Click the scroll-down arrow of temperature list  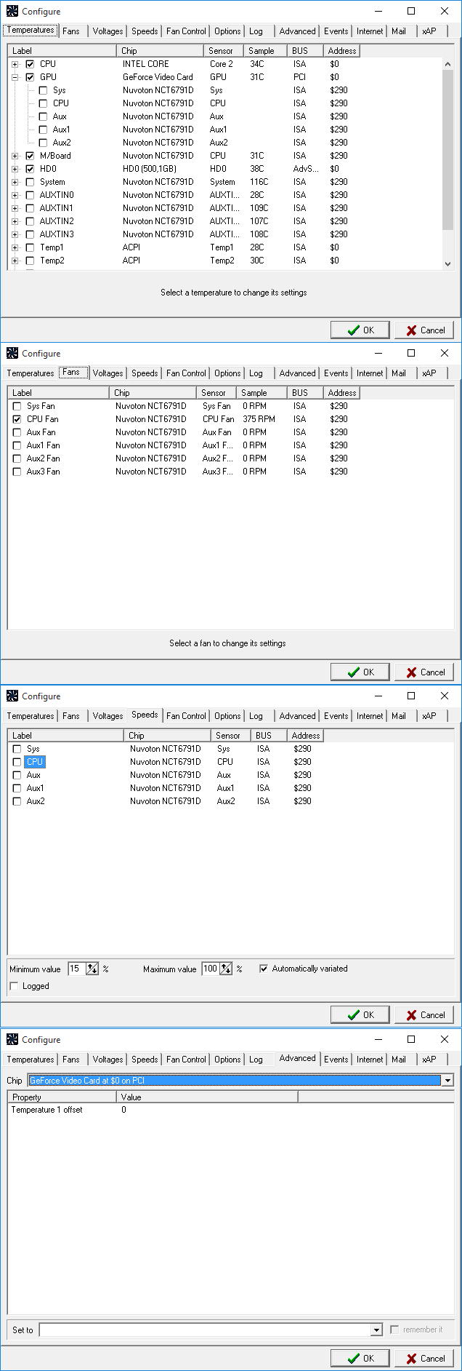[447, 263]
